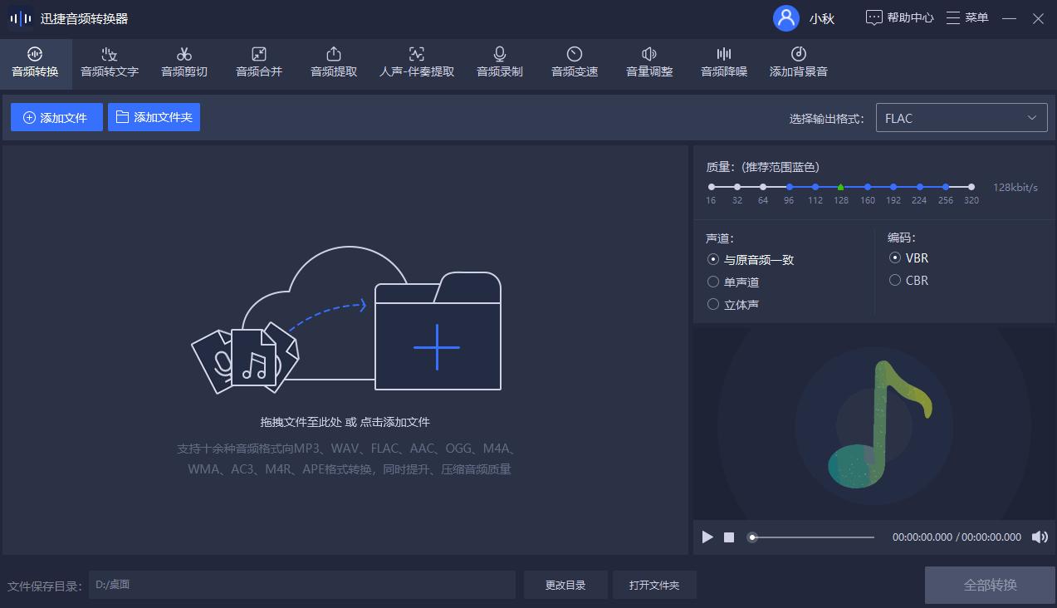Click the 添加文件 add file button
1057x608 pixels.
[x=56, y=117]
